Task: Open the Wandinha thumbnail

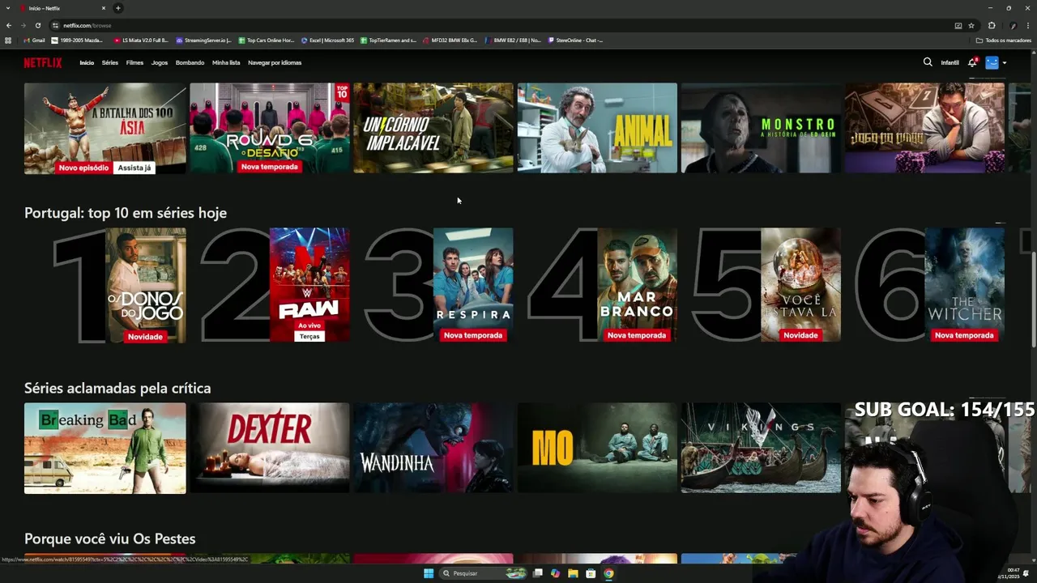Action: (433, 449)
